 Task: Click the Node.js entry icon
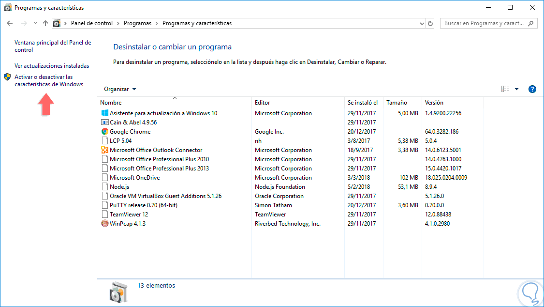105,187
